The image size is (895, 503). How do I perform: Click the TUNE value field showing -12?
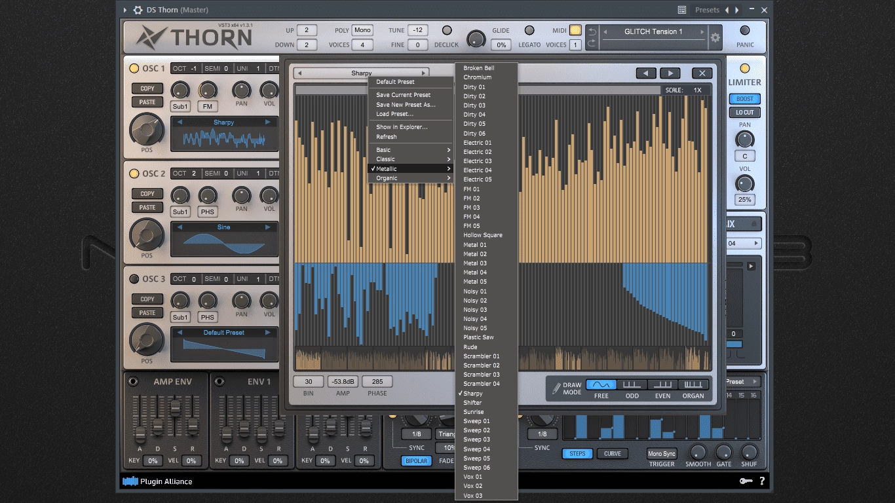[x=417, y=30]
